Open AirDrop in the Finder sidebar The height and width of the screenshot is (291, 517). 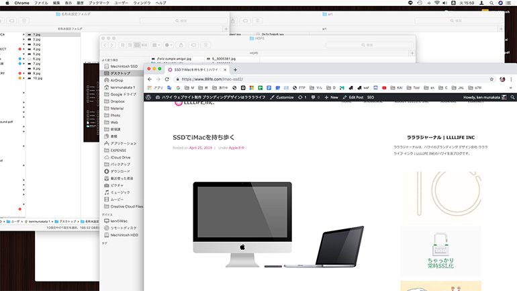click(117, 80)
